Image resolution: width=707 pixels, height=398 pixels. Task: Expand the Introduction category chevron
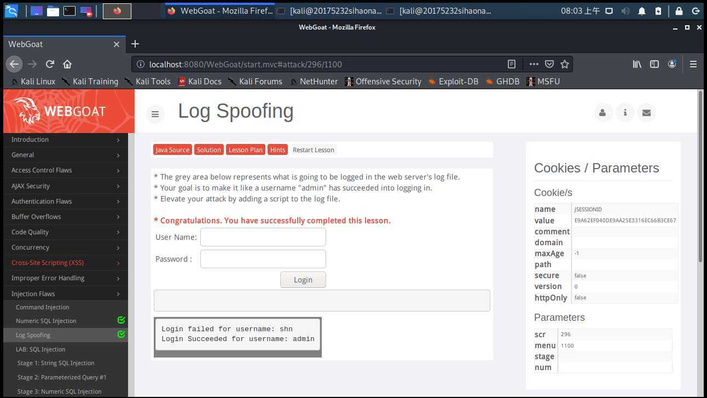(118, 140)
